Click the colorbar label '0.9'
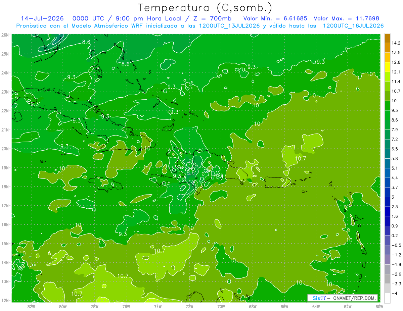Image resolution: width=403 pixels, height=311 pixels. tap(395, 226)
